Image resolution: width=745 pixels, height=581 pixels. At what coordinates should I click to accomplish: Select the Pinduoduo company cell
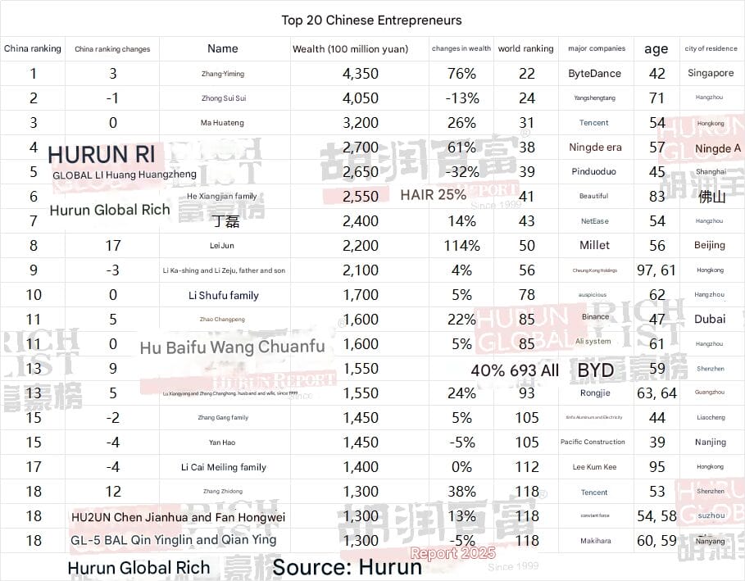coord(594,172)
